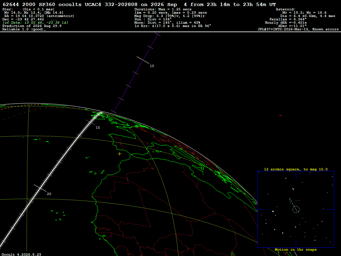The image size is (341, 256).
Task: Click the yellow cross site marker
Action: click(120, 154)
